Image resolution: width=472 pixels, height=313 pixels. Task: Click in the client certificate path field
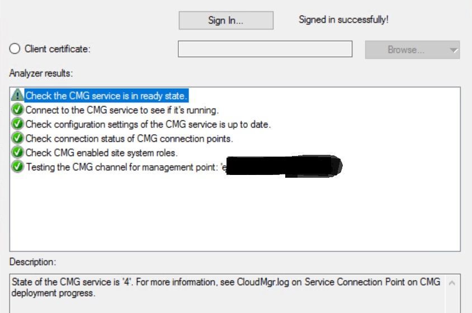(x=265, y=49)
